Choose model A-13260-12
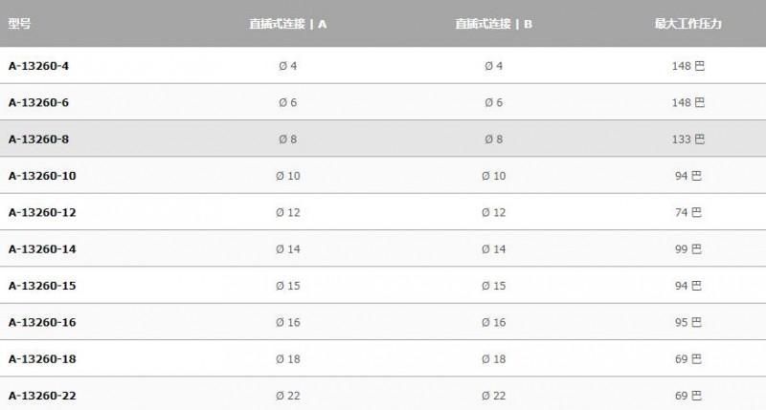766x410 pixels. [42, 212]
